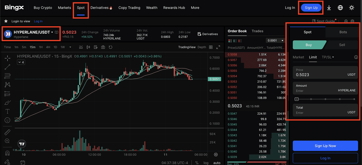Open the chart indicators menu
The image size is (362, 165).
pyautogui.click(x=81, y=47)
